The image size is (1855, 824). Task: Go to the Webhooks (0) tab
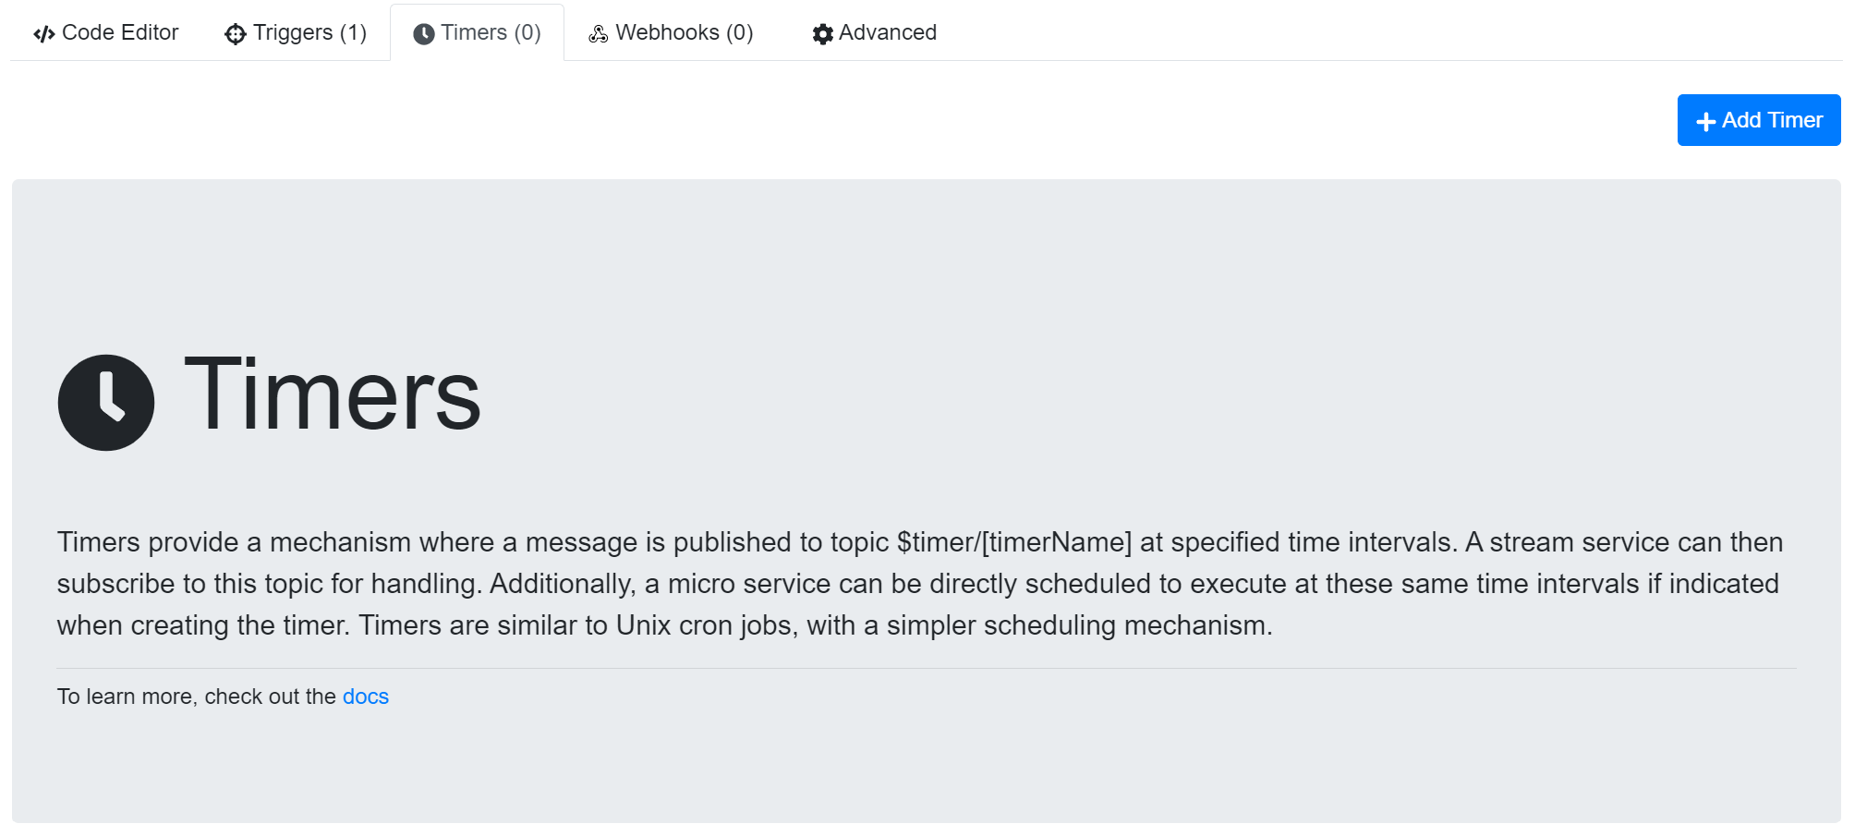[684, 33]
